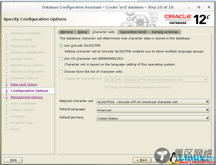Viewport: 216px width, 165px height.
Task: Open the Default territory dropdown
Action: [x=153, y=118]
